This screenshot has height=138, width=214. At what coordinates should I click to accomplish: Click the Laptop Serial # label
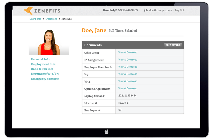pos(94,96)
